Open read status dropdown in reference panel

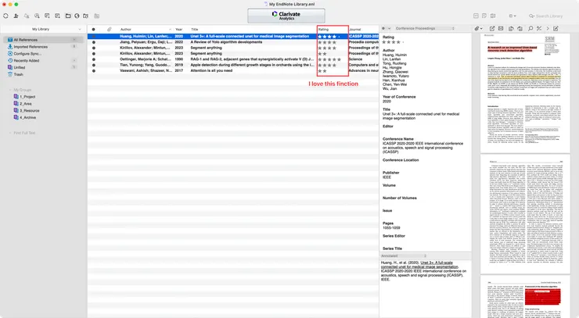pyautogui.click(x=386, y=28)
